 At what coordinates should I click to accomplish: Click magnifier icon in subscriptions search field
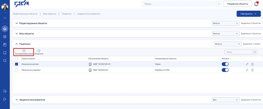click(255, 52)
